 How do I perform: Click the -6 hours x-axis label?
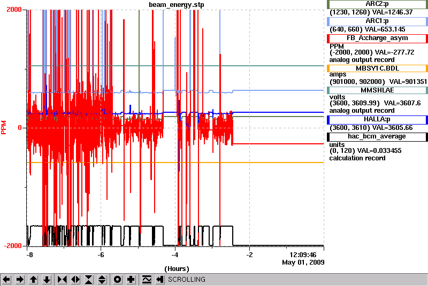click(101, 254)
